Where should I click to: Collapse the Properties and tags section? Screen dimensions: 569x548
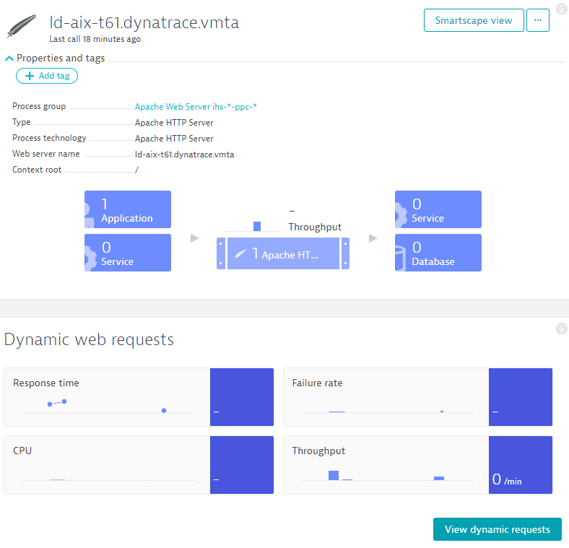[x=9, y=58]
